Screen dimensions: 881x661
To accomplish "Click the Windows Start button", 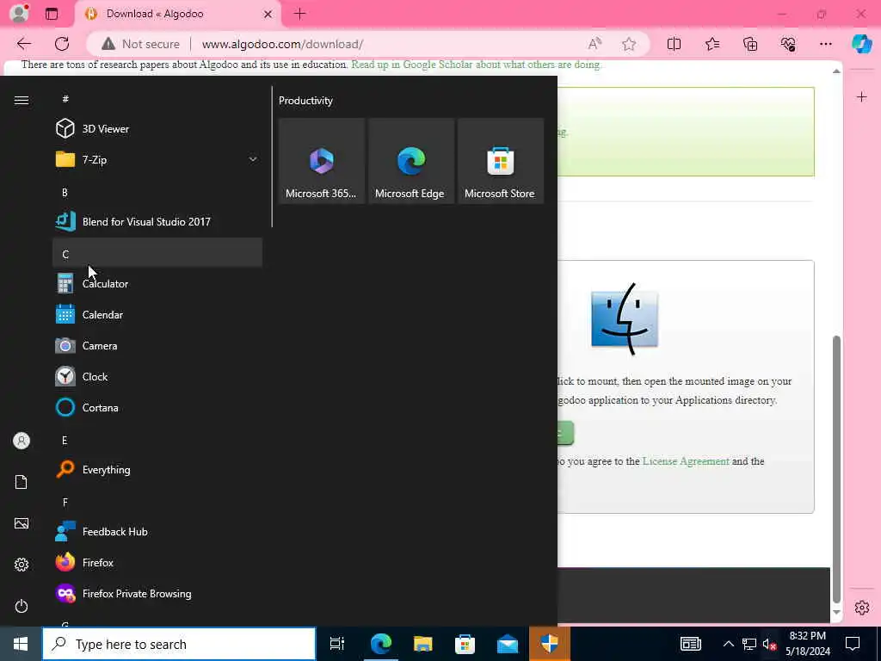I will 21,644.
